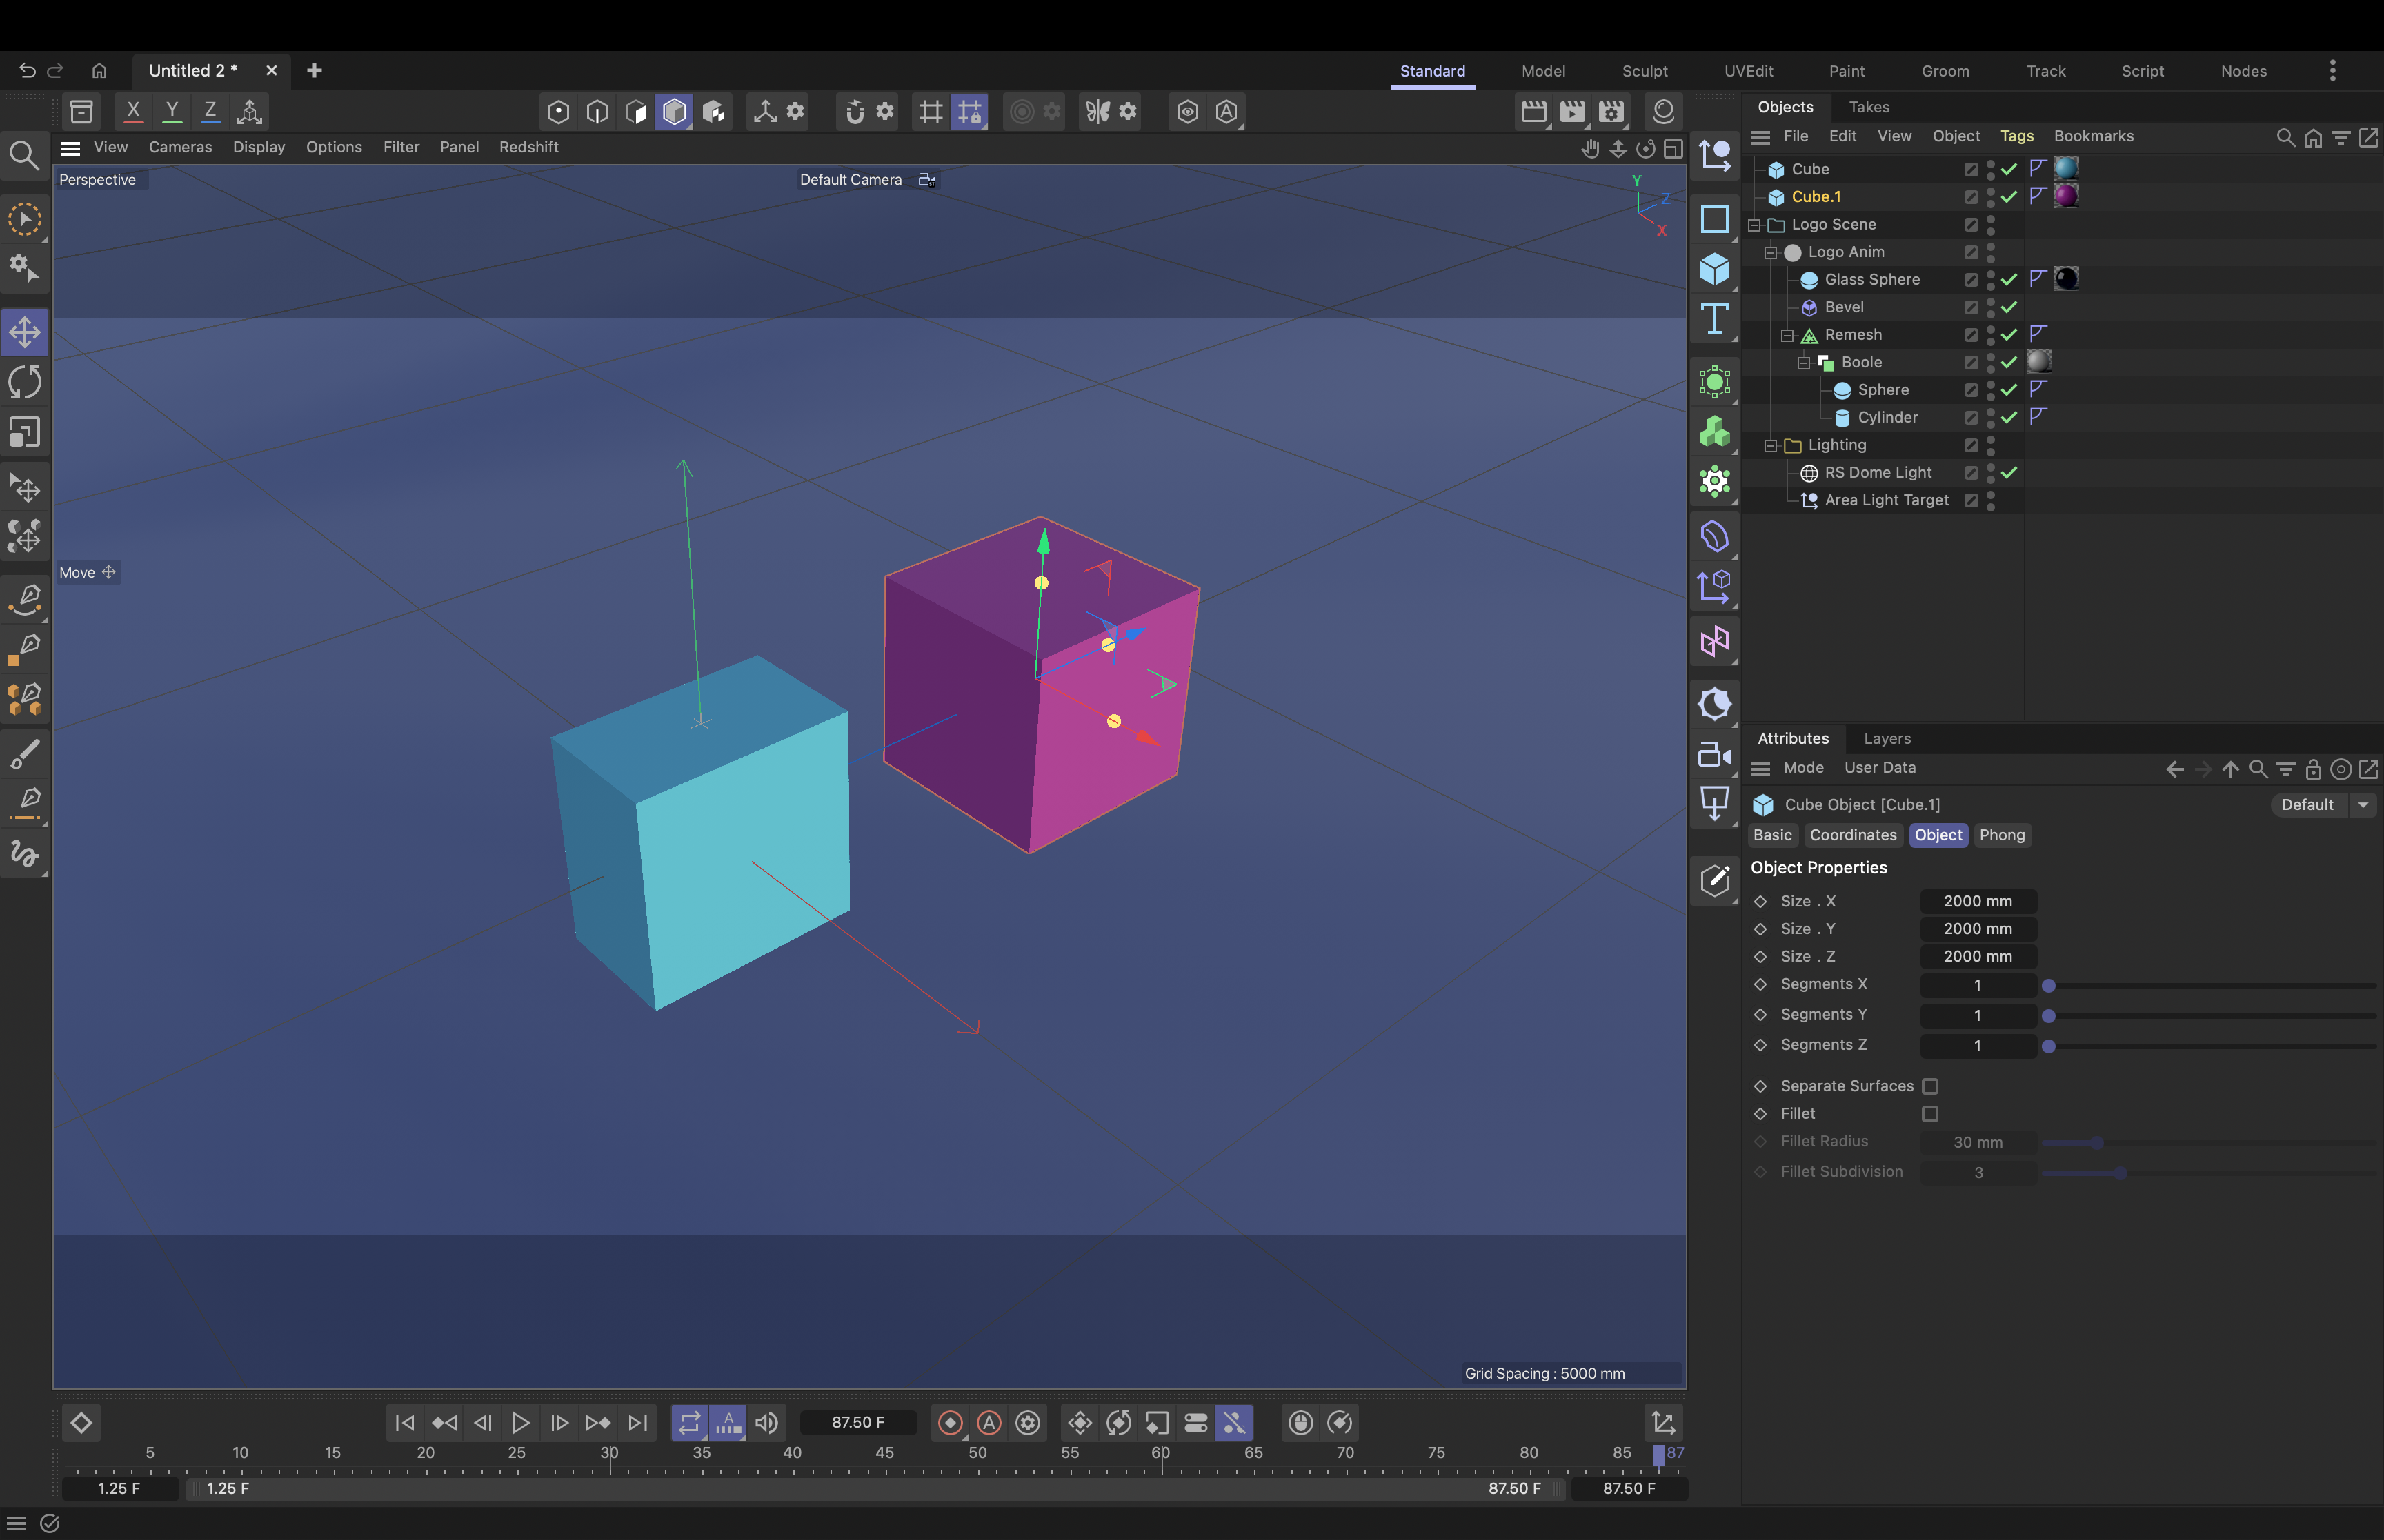Click the Size . X value field
Image resolution: width=2384 pixels, height=1540 pixels.
[x=1977, y=901]
